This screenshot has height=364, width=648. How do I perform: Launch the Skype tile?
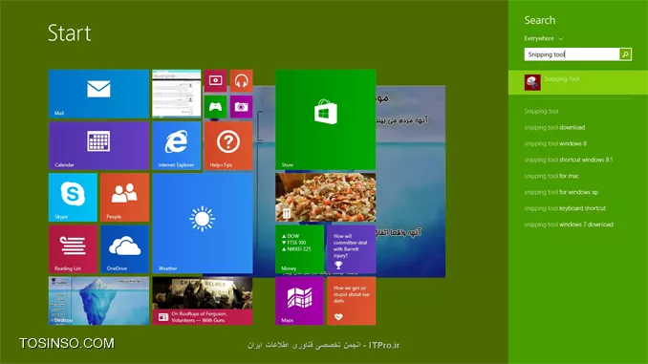pyautogui.click(x=74, y=198)
